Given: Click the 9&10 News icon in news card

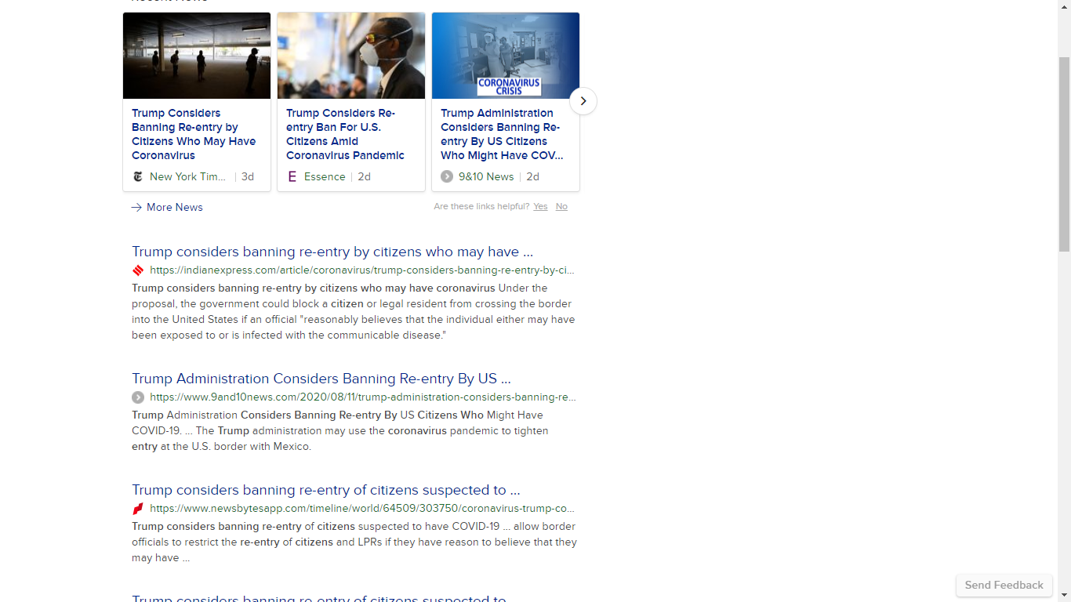Looking at the screenshot, I should (447, 176).
